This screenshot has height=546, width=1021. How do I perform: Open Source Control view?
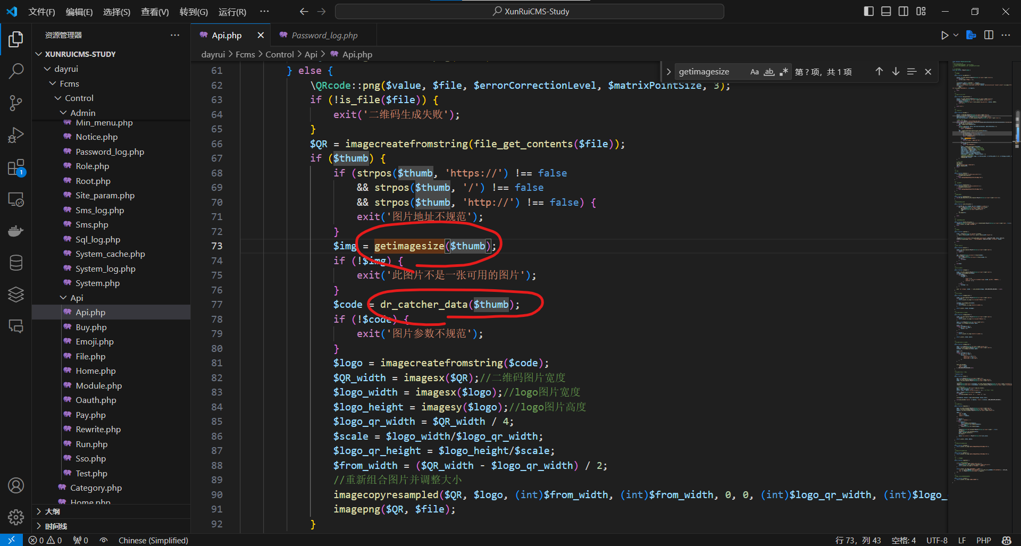click(x=16, y=103)
